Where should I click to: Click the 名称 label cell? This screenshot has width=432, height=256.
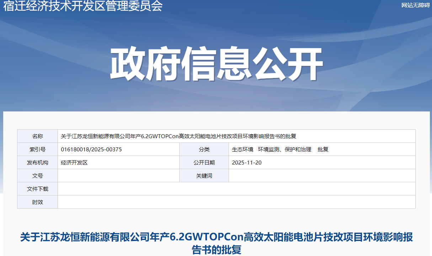[x=37, y=136]
